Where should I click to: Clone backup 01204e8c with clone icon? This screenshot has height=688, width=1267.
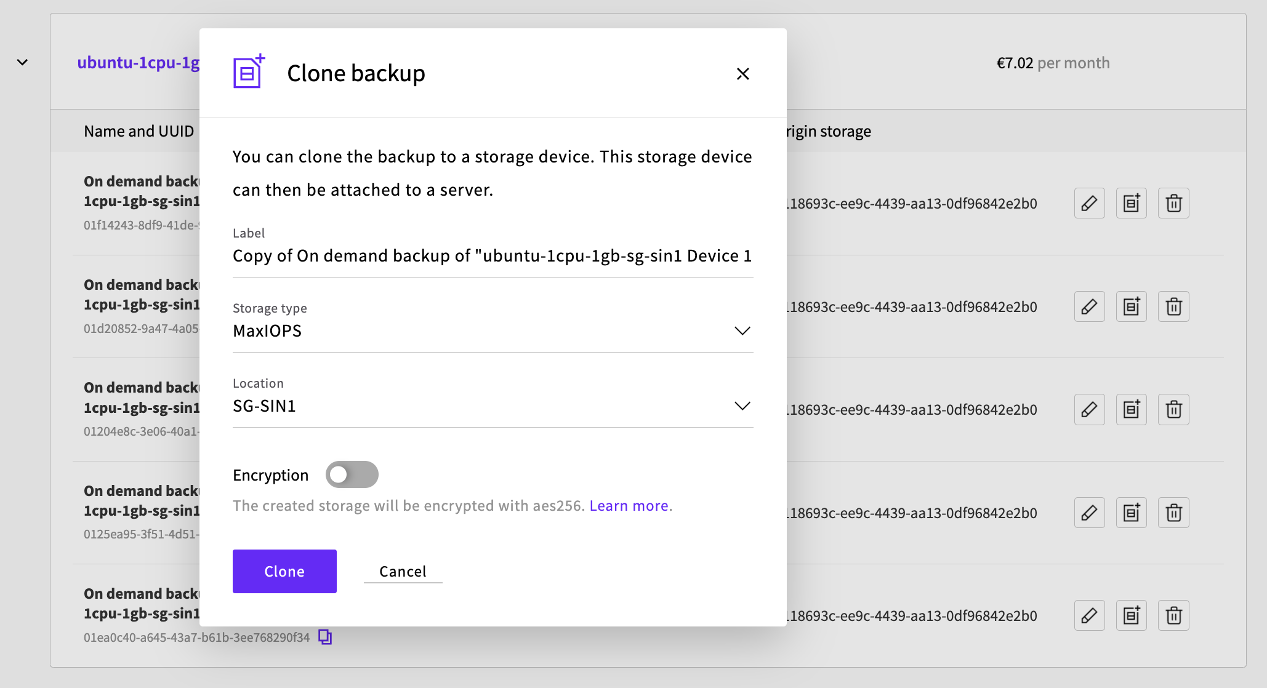(x=1132, y=409)
